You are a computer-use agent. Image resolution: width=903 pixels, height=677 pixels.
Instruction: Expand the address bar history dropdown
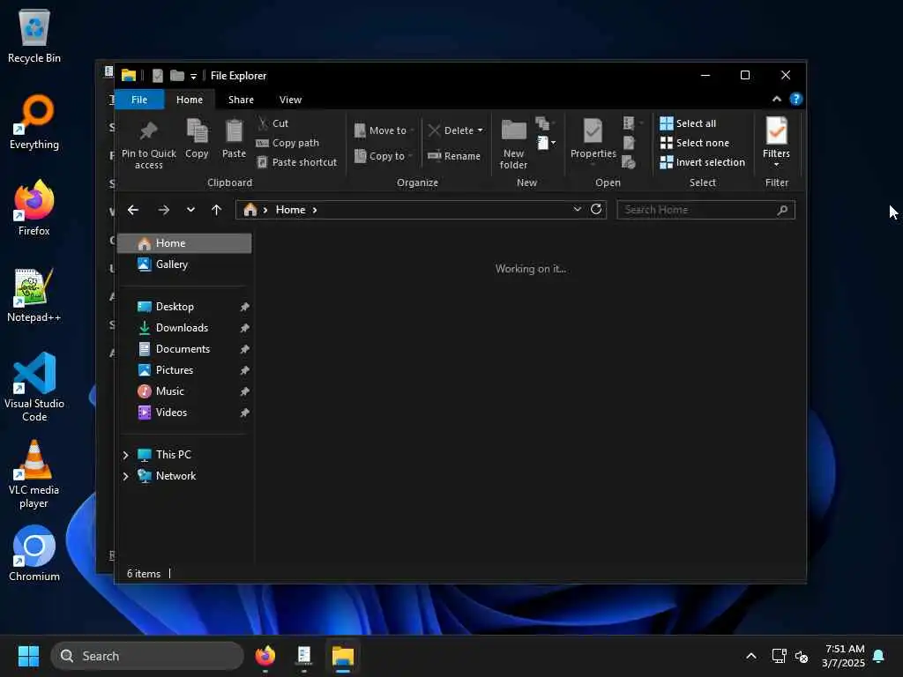pos(577,209)
